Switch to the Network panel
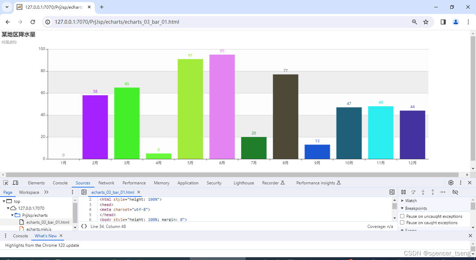The height and width of the screenshot is (260, 476). (106, 183)
